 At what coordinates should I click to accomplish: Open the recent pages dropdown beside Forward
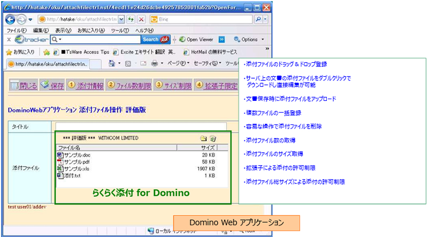30,20
